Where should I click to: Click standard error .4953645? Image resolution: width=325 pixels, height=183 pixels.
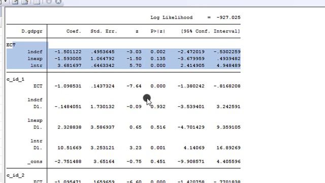[x=103, y=52]
